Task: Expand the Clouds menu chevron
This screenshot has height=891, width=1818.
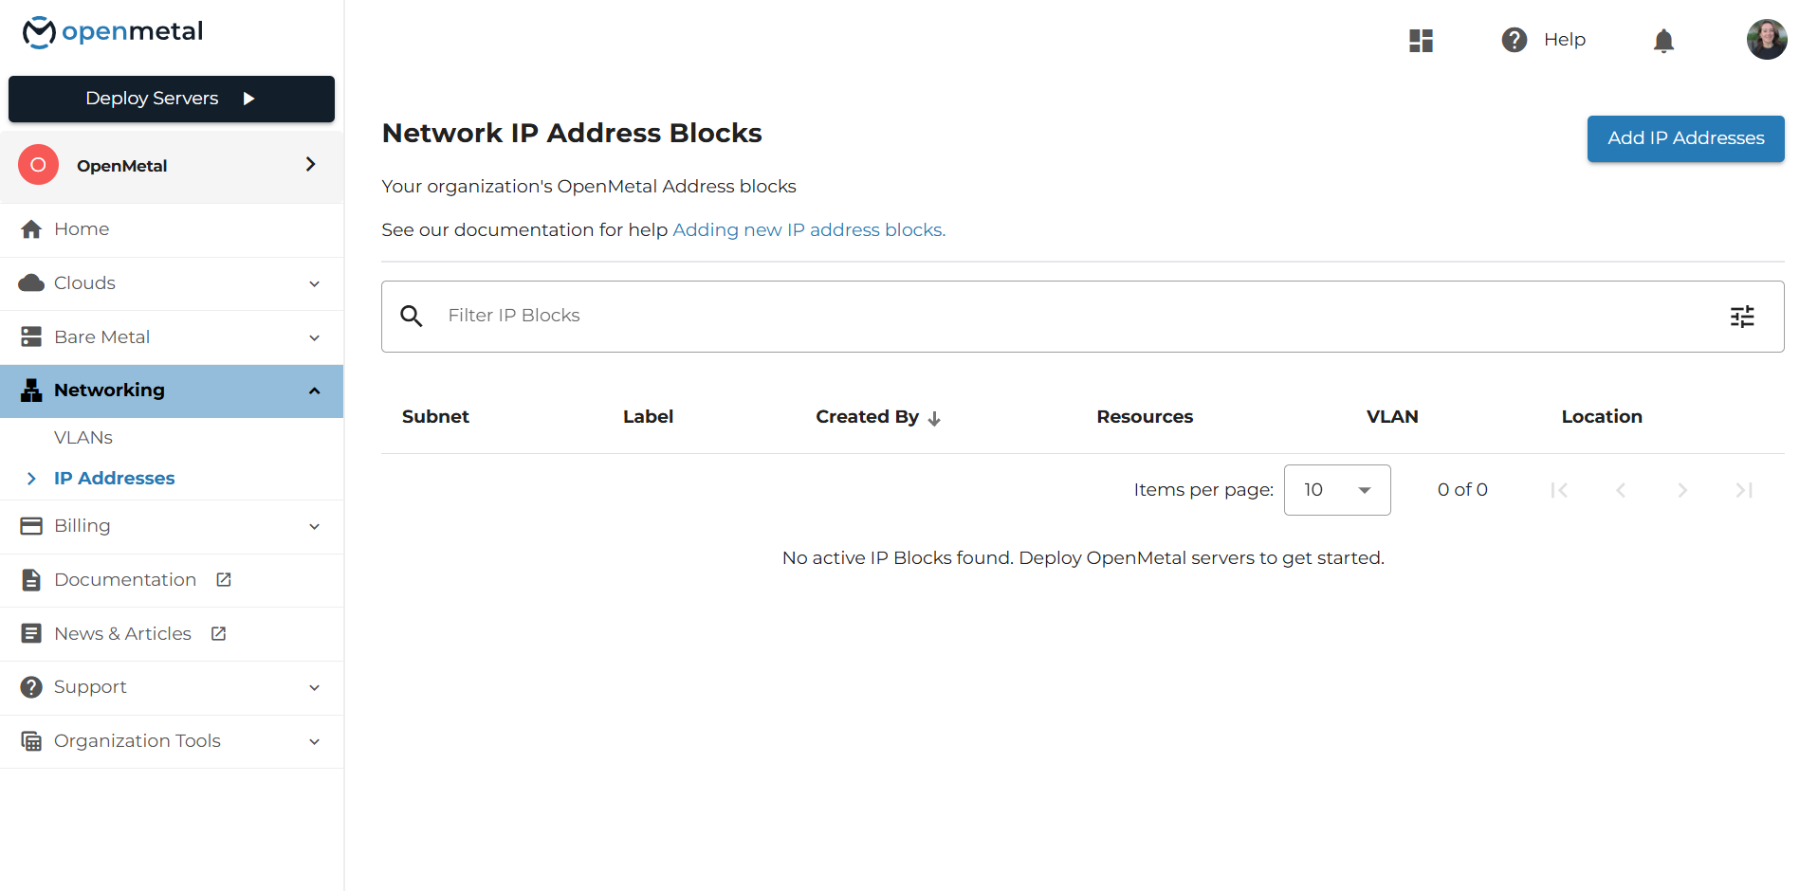Action: point(315,284)
